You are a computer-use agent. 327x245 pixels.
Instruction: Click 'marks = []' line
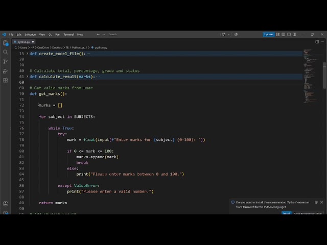(x=50, y=105)
